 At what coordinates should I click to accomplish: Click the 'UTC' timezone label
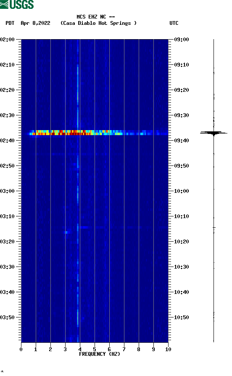174,23
